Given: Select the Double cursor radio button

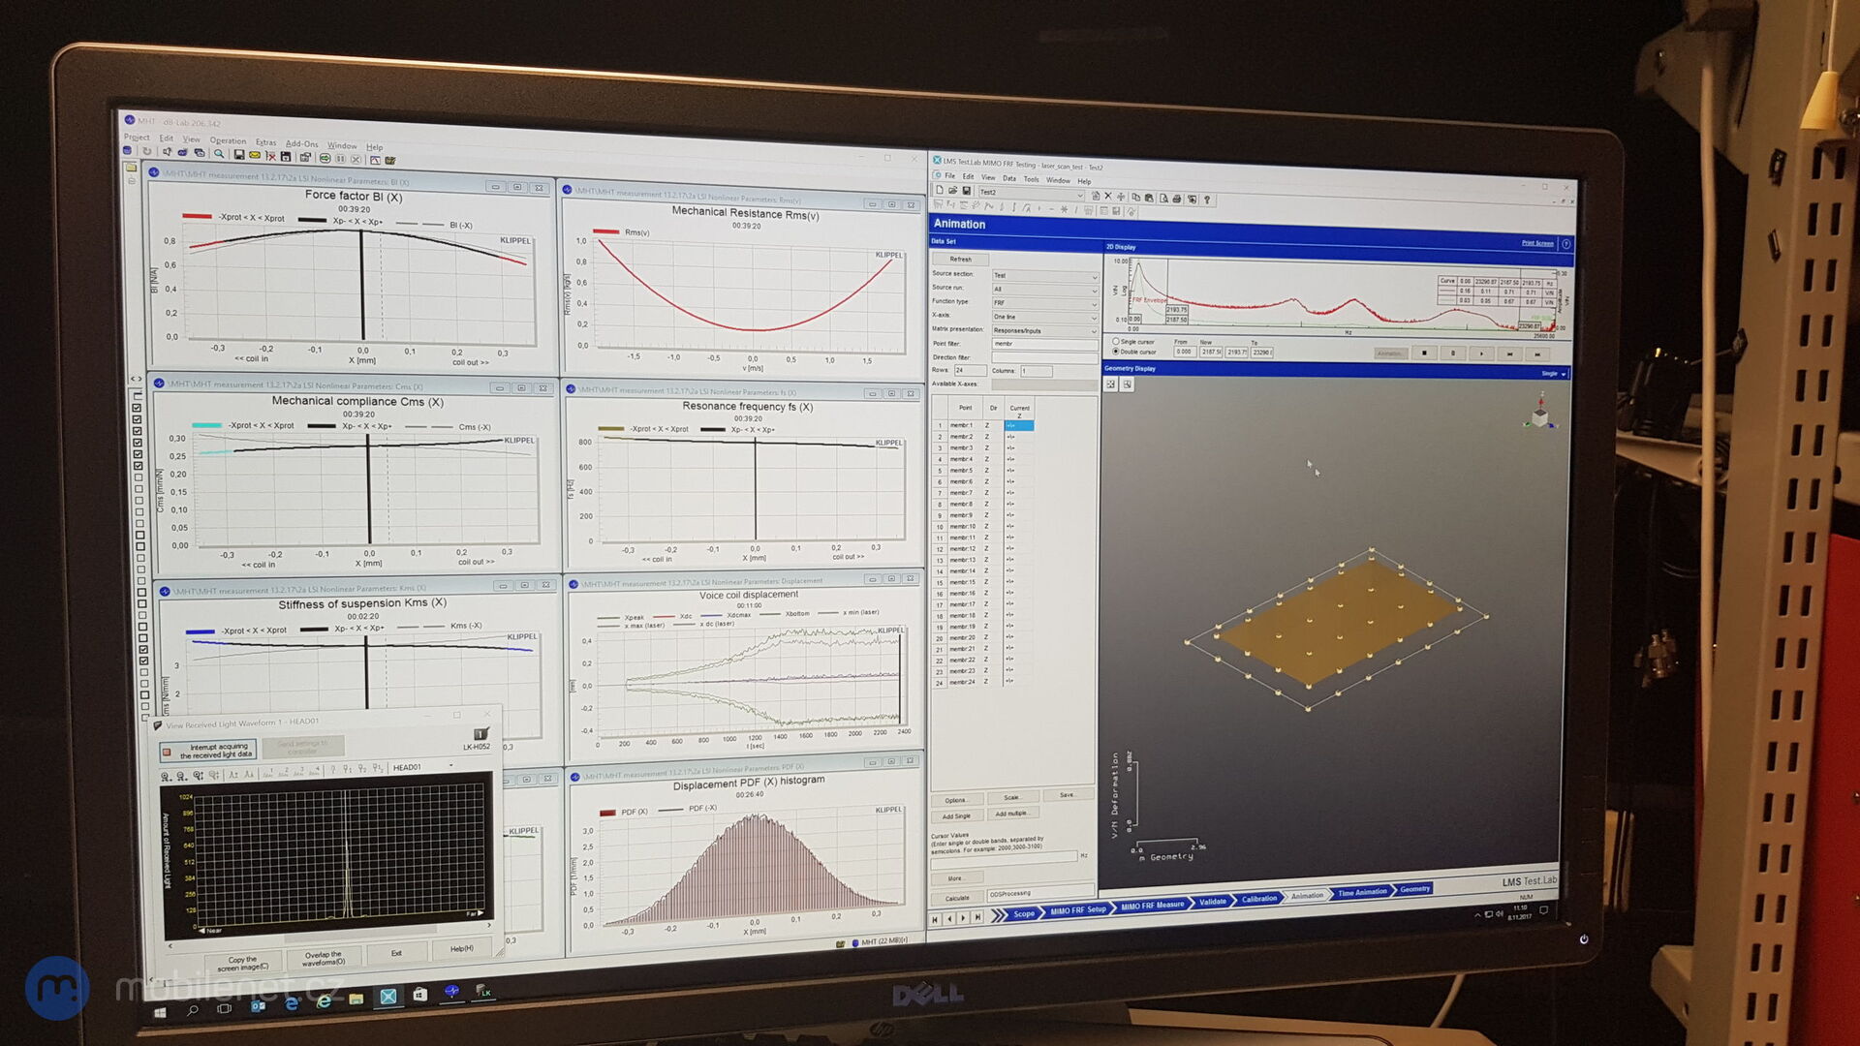Looking at the screenshot, I should click(1116, 352).
